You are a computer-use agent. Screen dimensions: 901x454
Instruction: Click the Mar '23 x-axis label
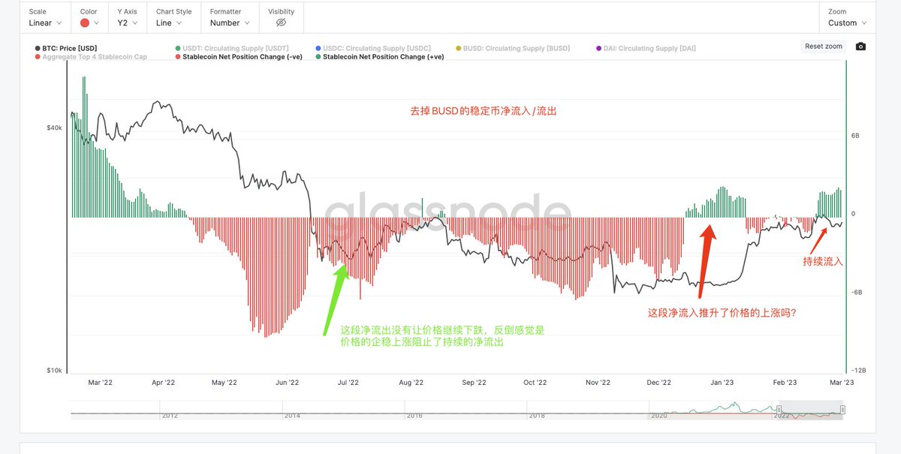coord(842,383)
